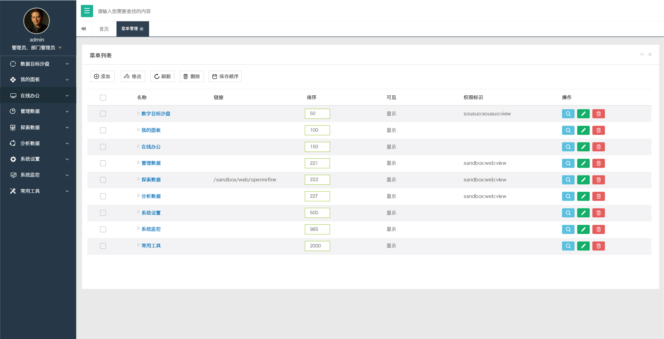
Task: Click the sort order field showing 221
Action: 317,163
